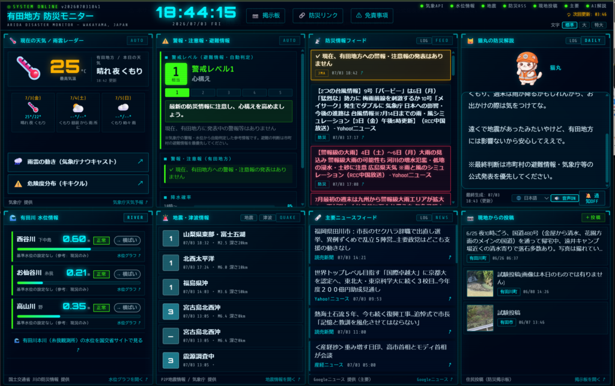Open 水位グラフ link for お仙谷川
The image size is (615, 386).
[129, 289]
